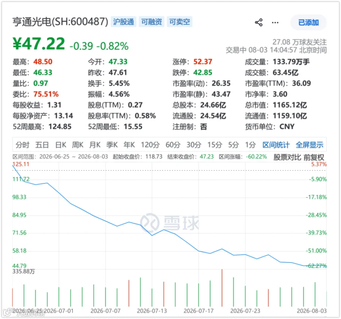Click the 总股本 value 24.66亿

pos(213,105)
